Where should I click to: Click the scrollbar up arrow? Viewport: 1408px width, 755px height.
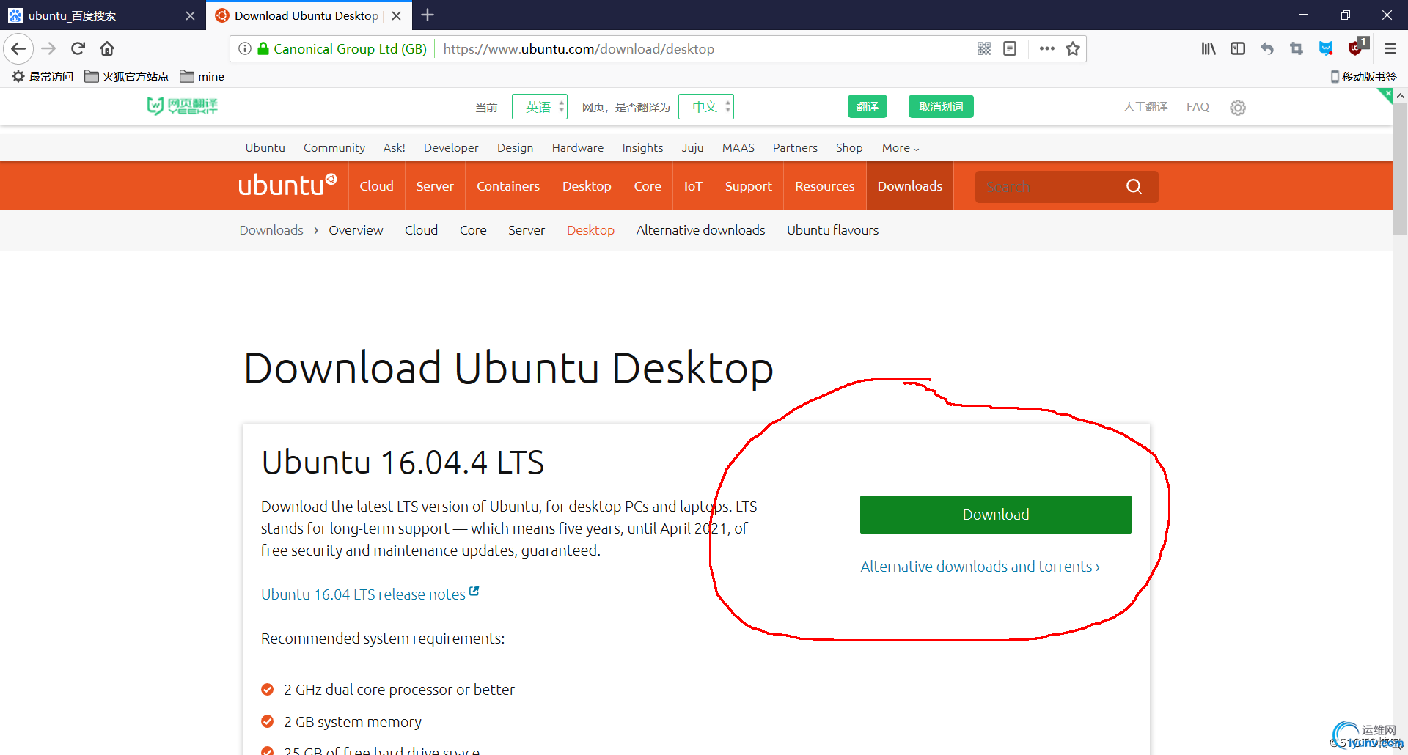[1400, 95]
